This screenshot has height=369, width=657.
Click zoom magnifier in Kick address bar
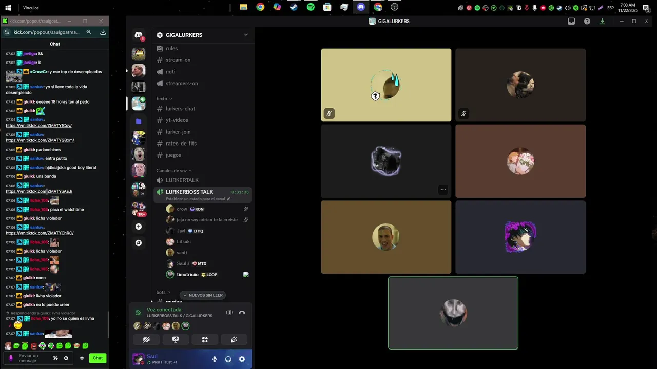coord(89,32)
